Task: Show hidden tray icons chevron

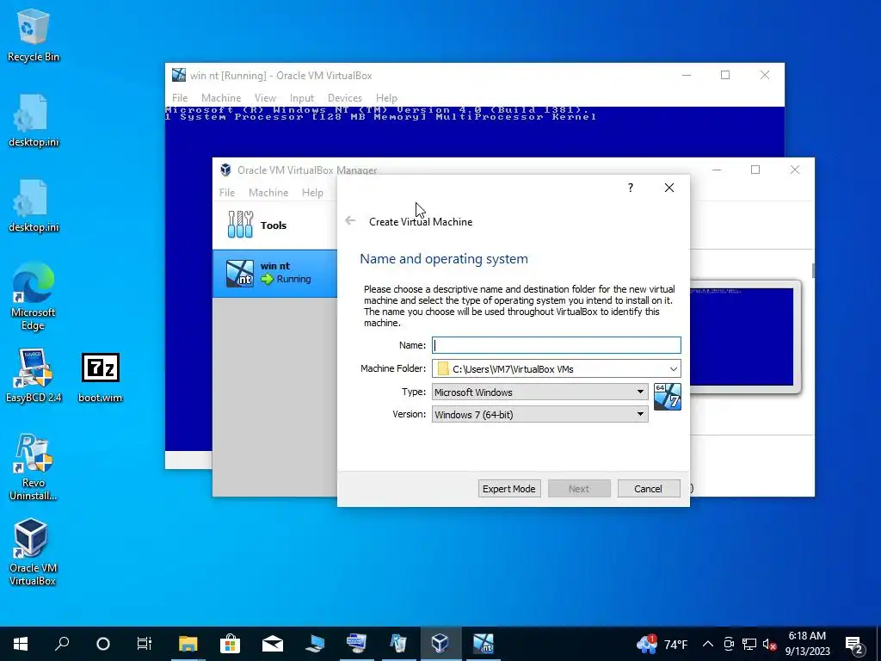Action: (x=708, y=644)
